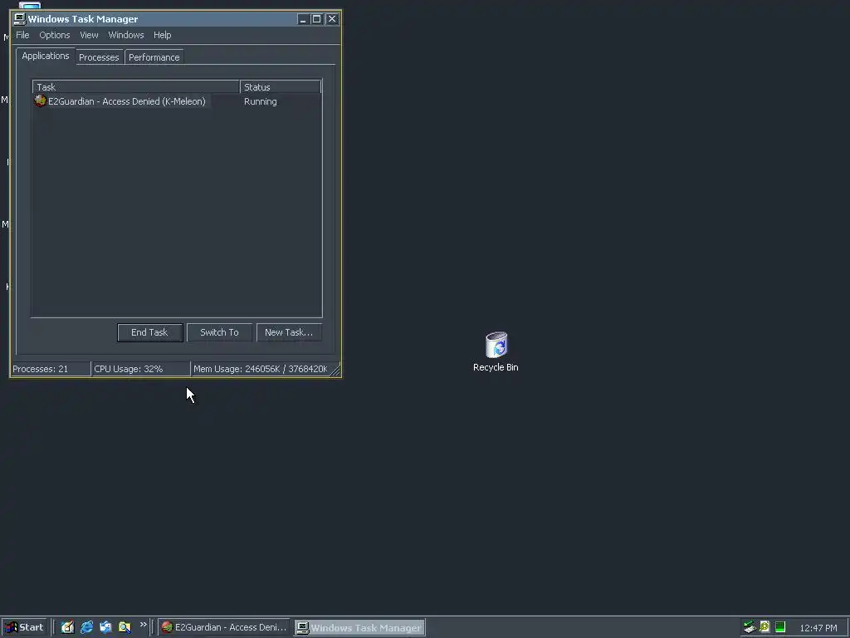
Task: Select the Recycle Bin desktop icon
Action: coord(496,345)
